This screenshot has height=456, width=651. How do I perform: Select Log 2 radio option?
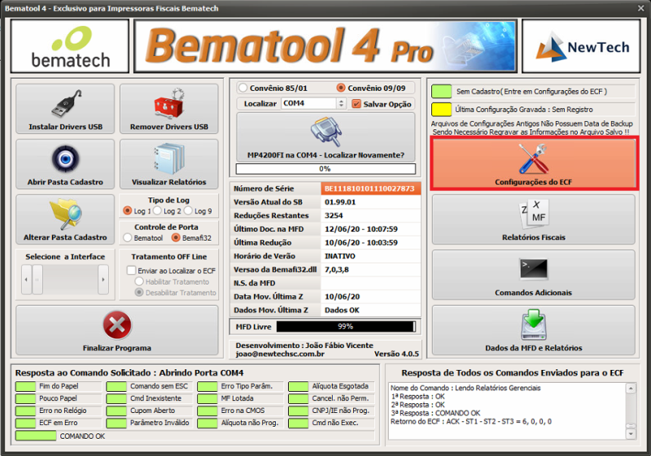(x=159, y=211)
